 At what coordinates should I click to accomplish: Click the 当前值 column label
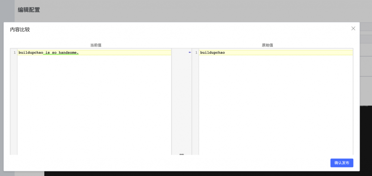[x=96, y=45]
